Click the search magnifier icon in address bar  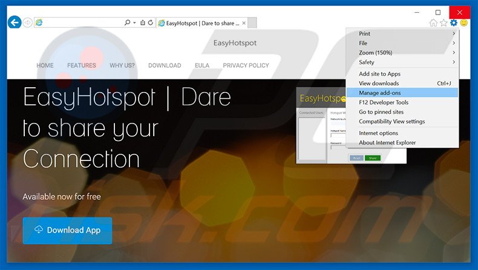click(x=127, y=22)
